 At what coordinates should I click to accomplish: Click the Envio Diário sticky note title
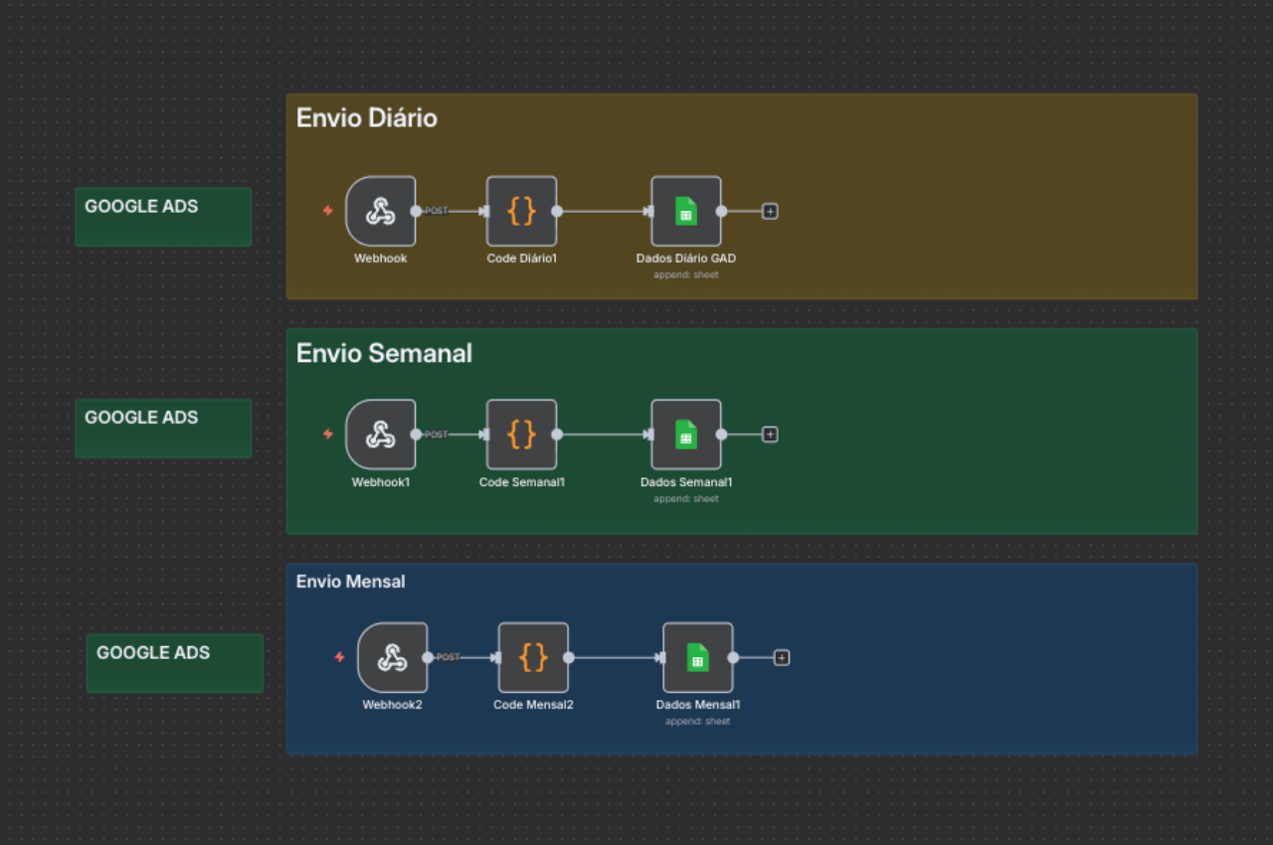pyautogui.click(x=367, y=118)
